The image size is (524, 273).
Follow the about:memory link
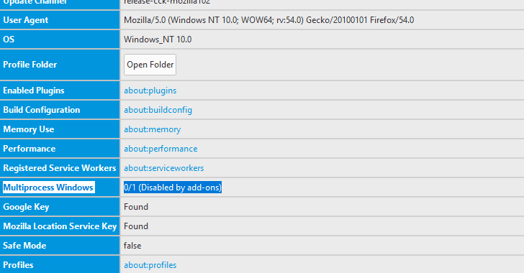click(x=153, y=129)
